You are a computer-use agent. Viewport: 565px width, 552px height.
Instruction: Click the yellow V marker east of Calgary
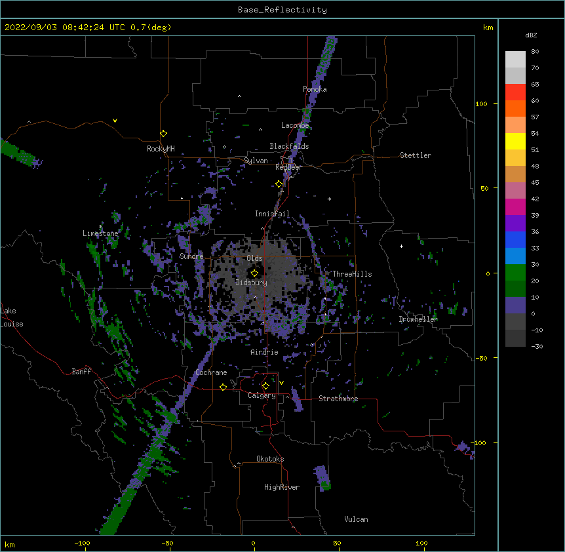tap(281, 383)
